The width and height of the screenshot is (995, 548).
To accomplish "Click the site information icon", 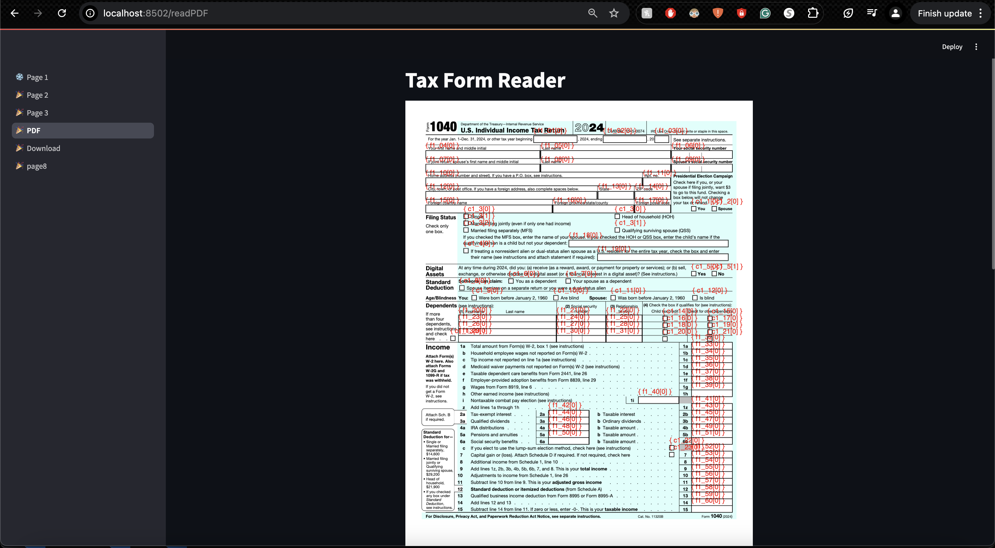I will pos(90,13).
